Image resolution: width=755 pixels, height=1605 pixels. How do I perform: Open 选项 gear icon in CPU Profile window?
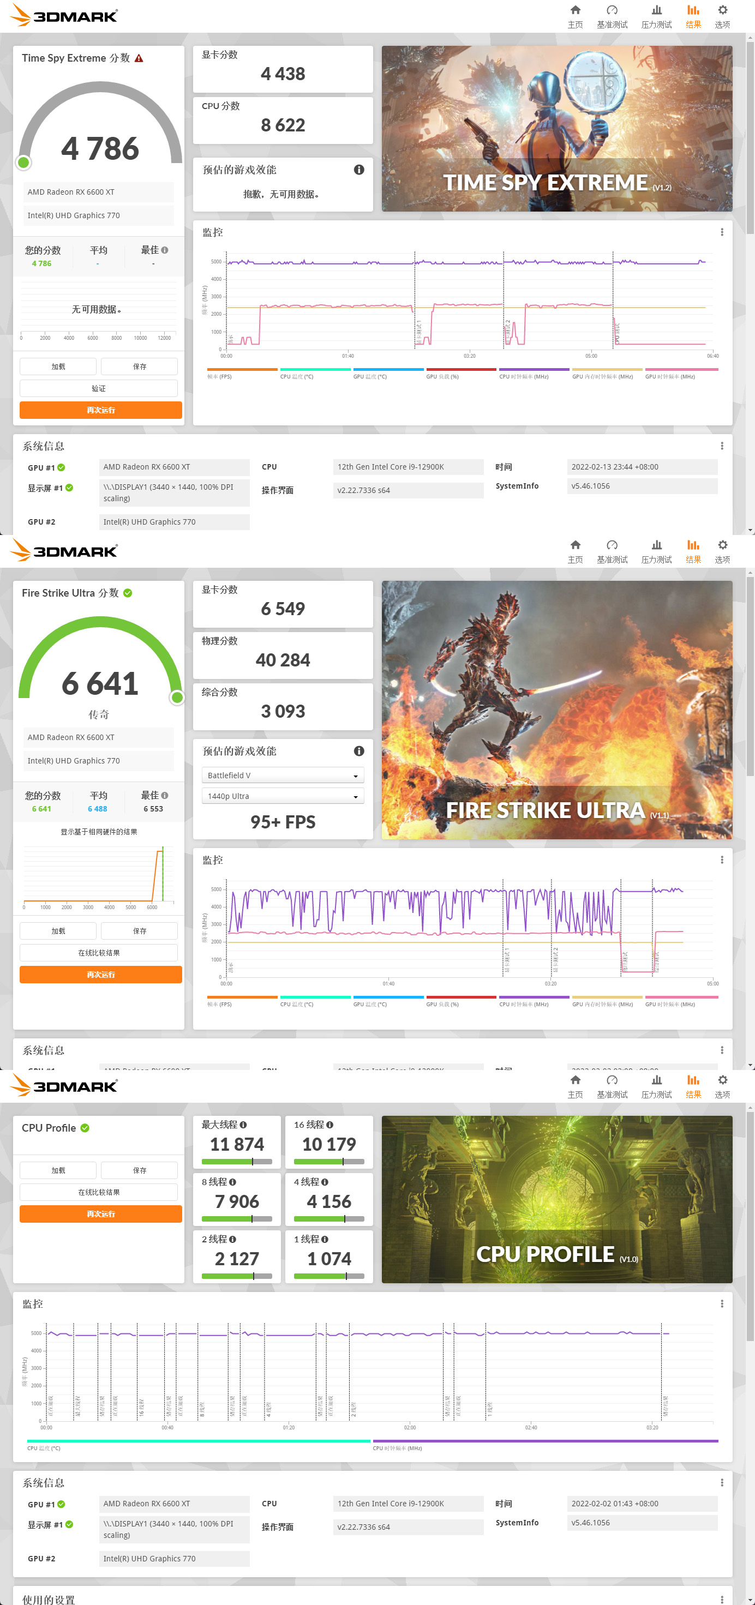tap(722, 1080)
